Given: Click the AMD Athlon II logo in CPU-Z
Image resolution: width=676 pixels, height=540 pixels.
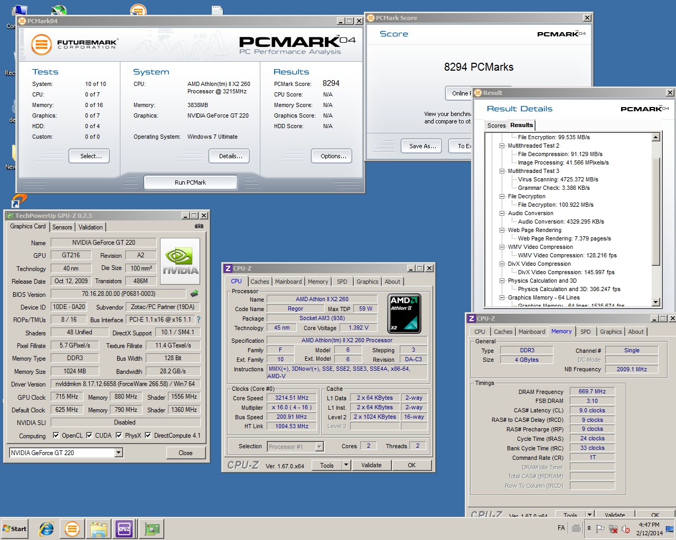Looking at the screenshot, I should [x=405, y=313].
